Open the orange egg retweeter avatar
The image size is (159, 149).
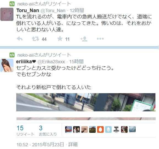[x=100, y=129]
